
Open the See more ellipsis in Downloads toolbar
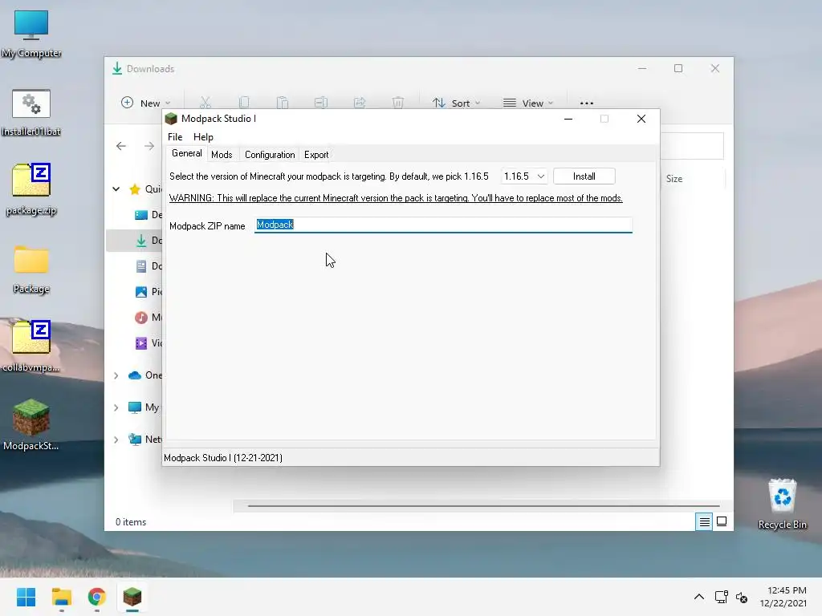pos(587,103)
